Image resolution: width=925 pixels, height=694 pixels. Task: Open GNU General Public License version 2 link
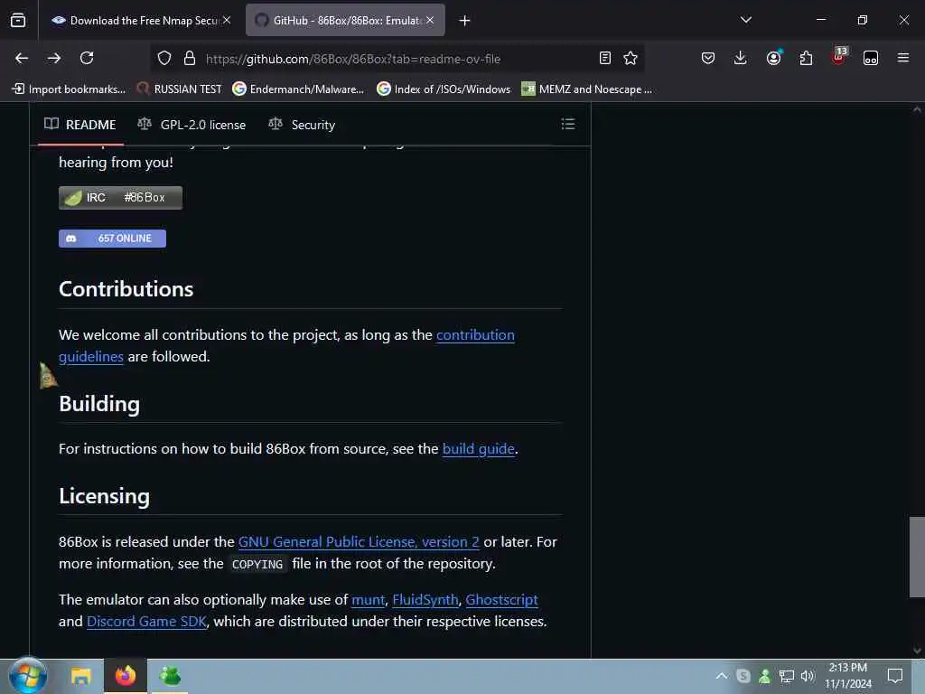359,542
